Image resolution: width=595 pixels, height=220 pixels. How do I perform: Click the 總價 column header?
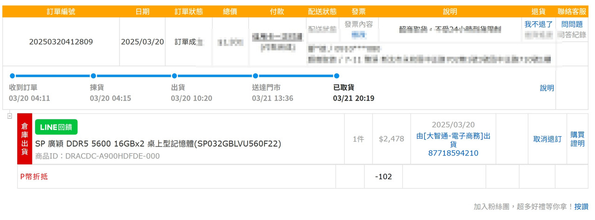click(230, 12)
